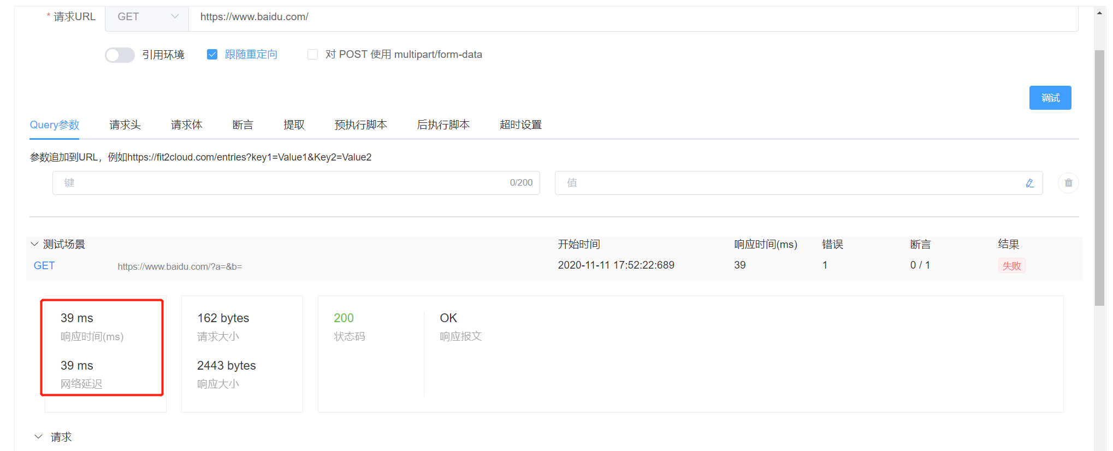Viewport: 1113px width, 451px height.
Task: Select the 断言 tab
Action: tap(243, 125)
